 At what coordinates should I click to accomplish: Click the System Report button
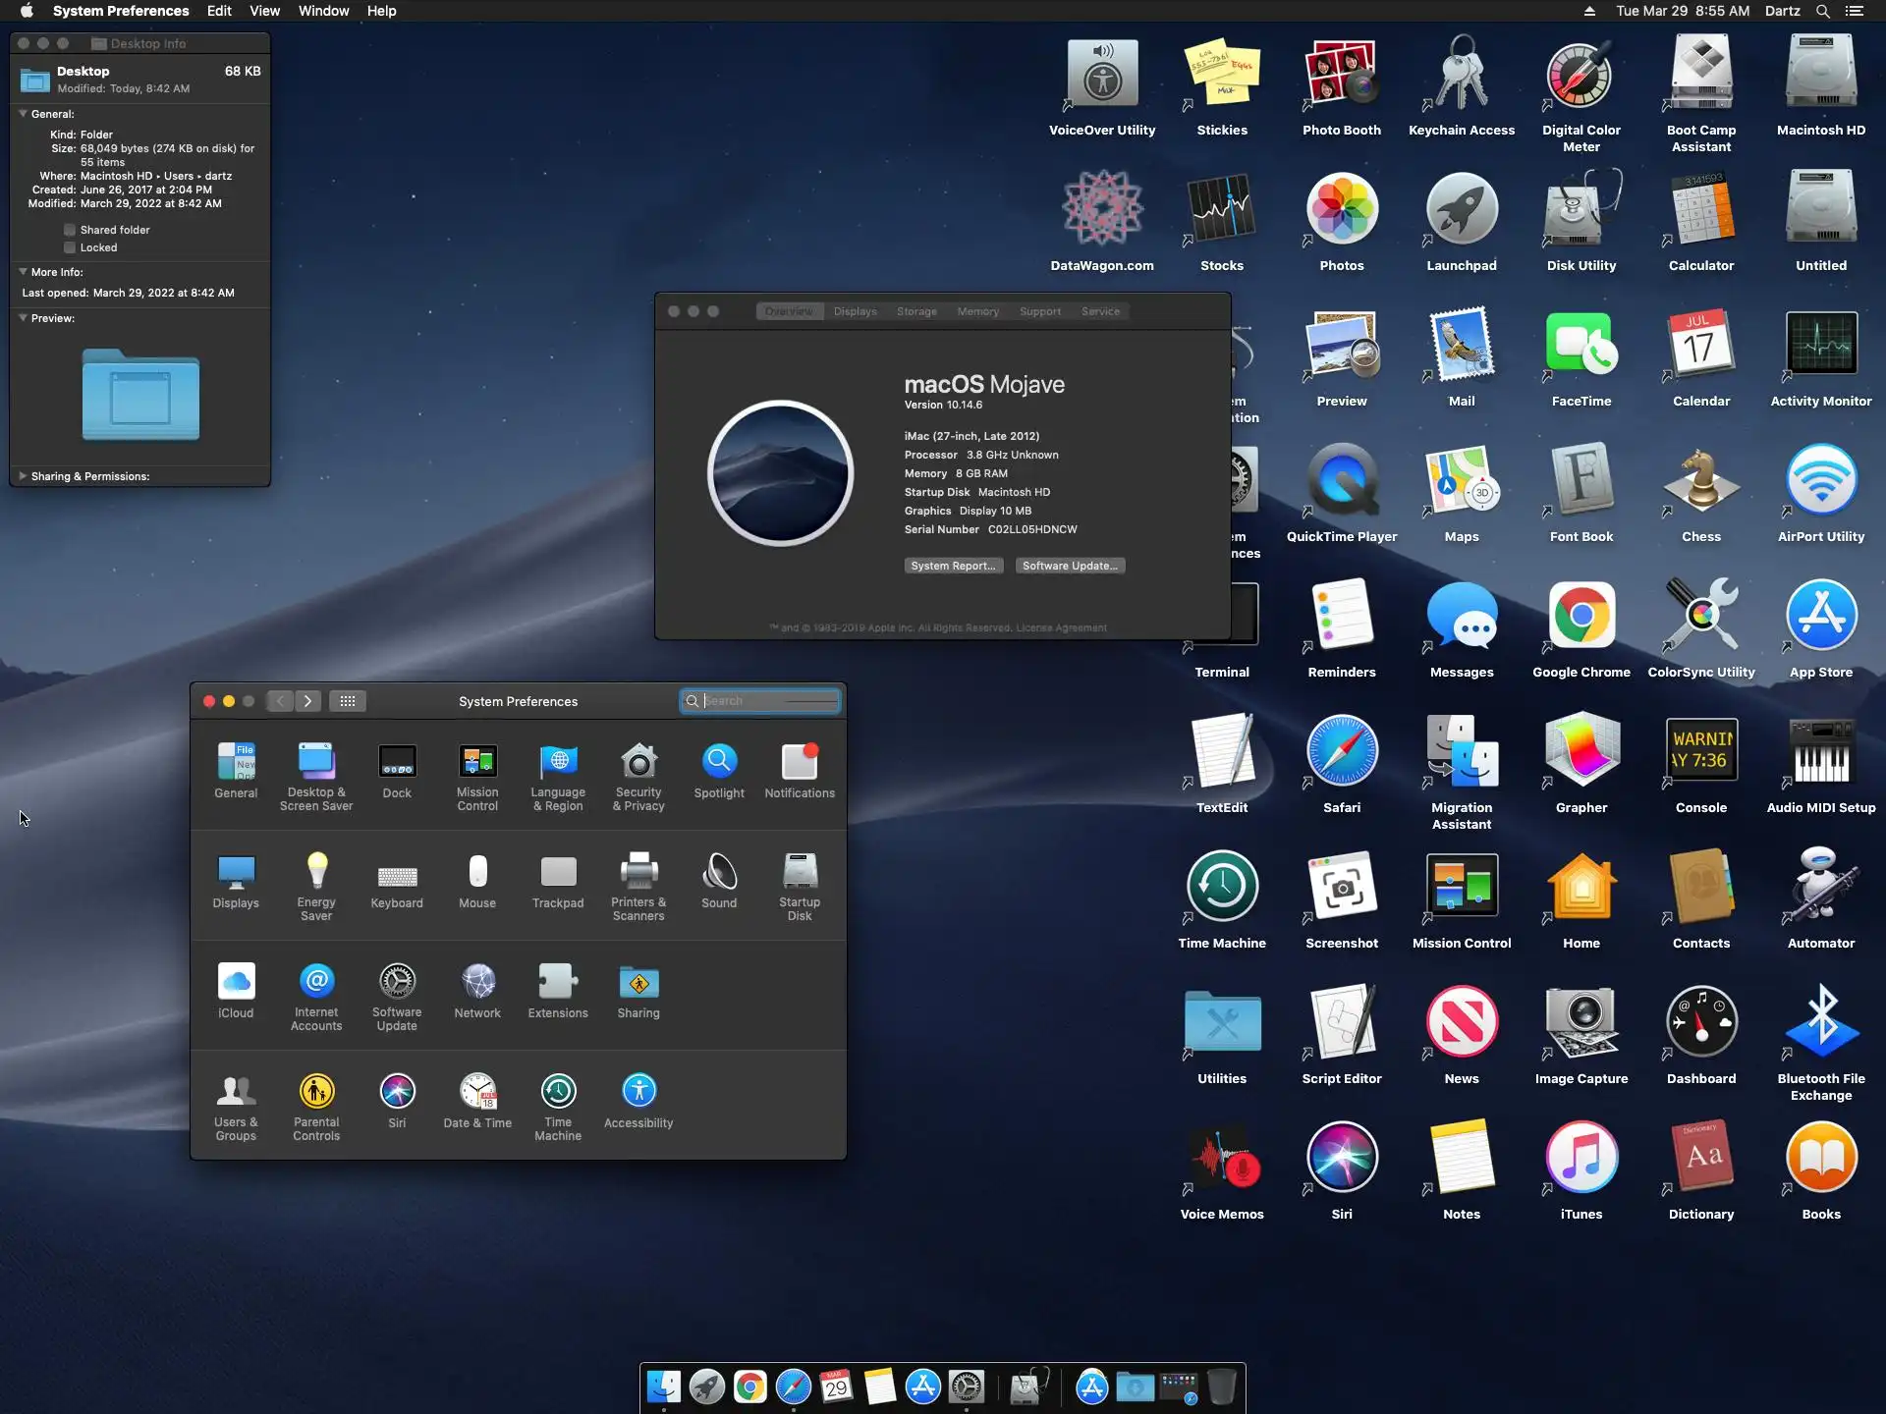point(953,566)
